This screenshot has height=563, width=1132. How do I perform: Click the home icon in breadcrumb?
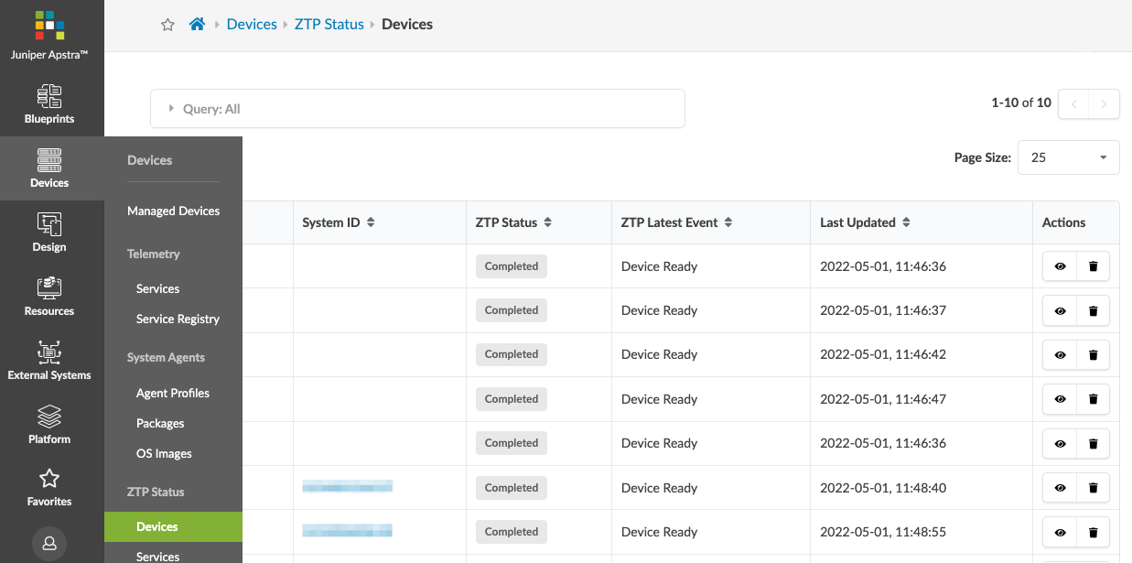(x=197, y=25)
